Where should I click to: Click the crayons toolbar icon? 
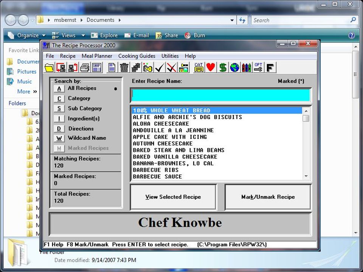click(x=246, y=68)
